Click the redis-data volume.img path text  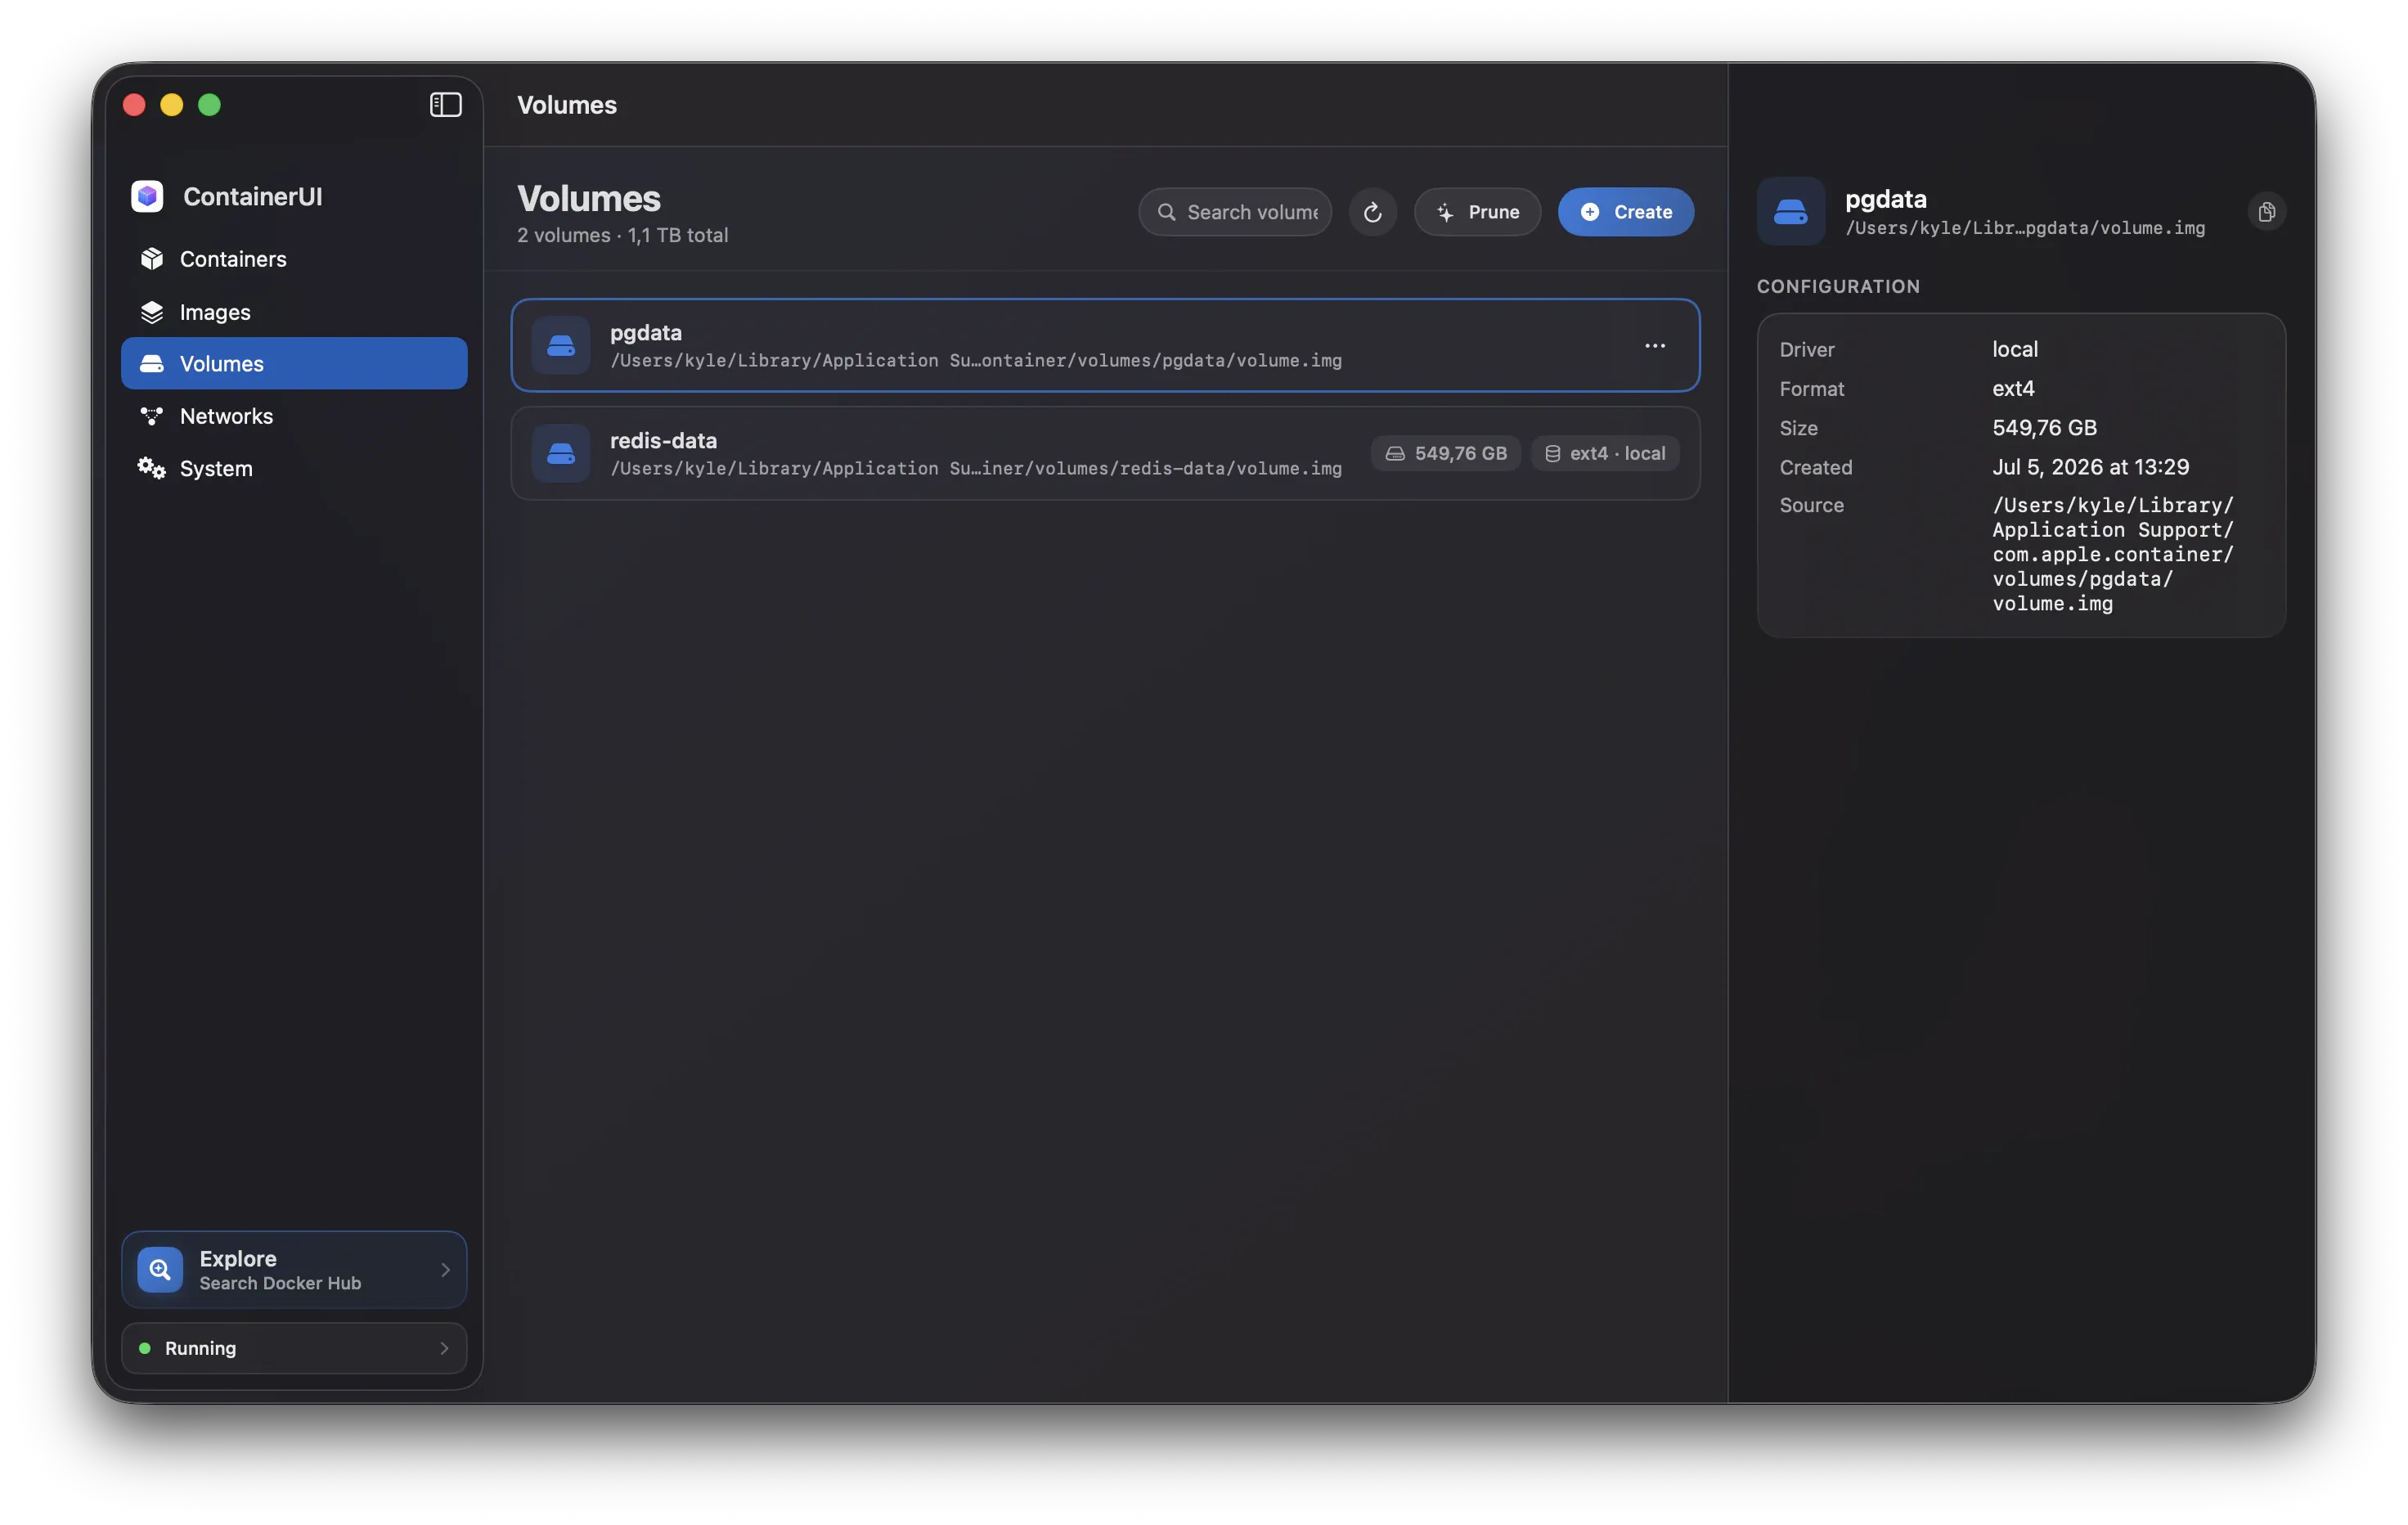(976, 468)
